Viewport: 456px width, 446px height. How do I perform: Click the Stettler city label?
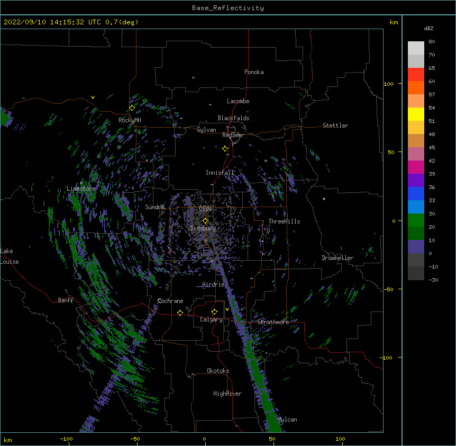[335, 126]
